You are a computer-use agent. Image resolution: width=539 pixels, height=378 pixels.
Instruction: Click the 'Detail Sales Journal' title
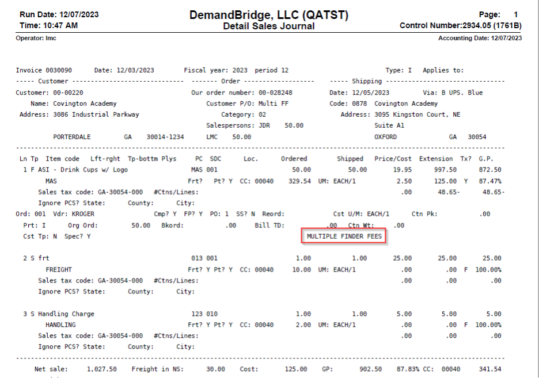click(x=269, y=26)
